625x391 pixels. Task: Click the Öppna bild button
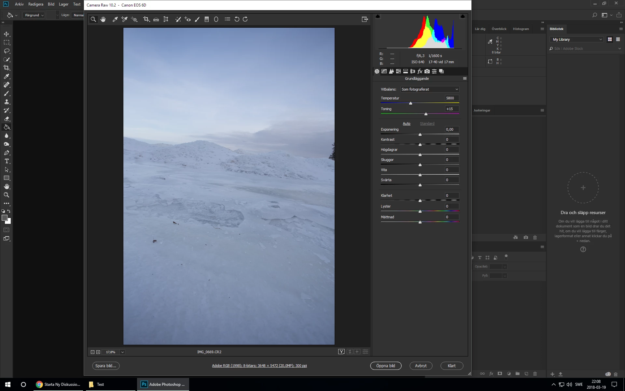pos(385,366)
